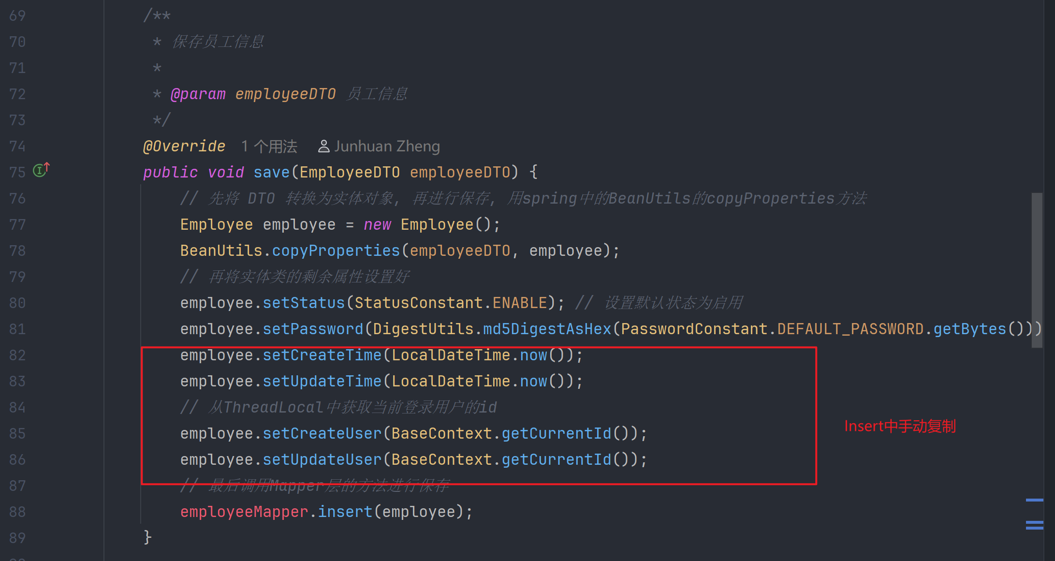Click the red 'Insert中手动复制' annotation text
Image resolution: width=1055 pixels, height=561 pixels.
[x=900, y=426]
